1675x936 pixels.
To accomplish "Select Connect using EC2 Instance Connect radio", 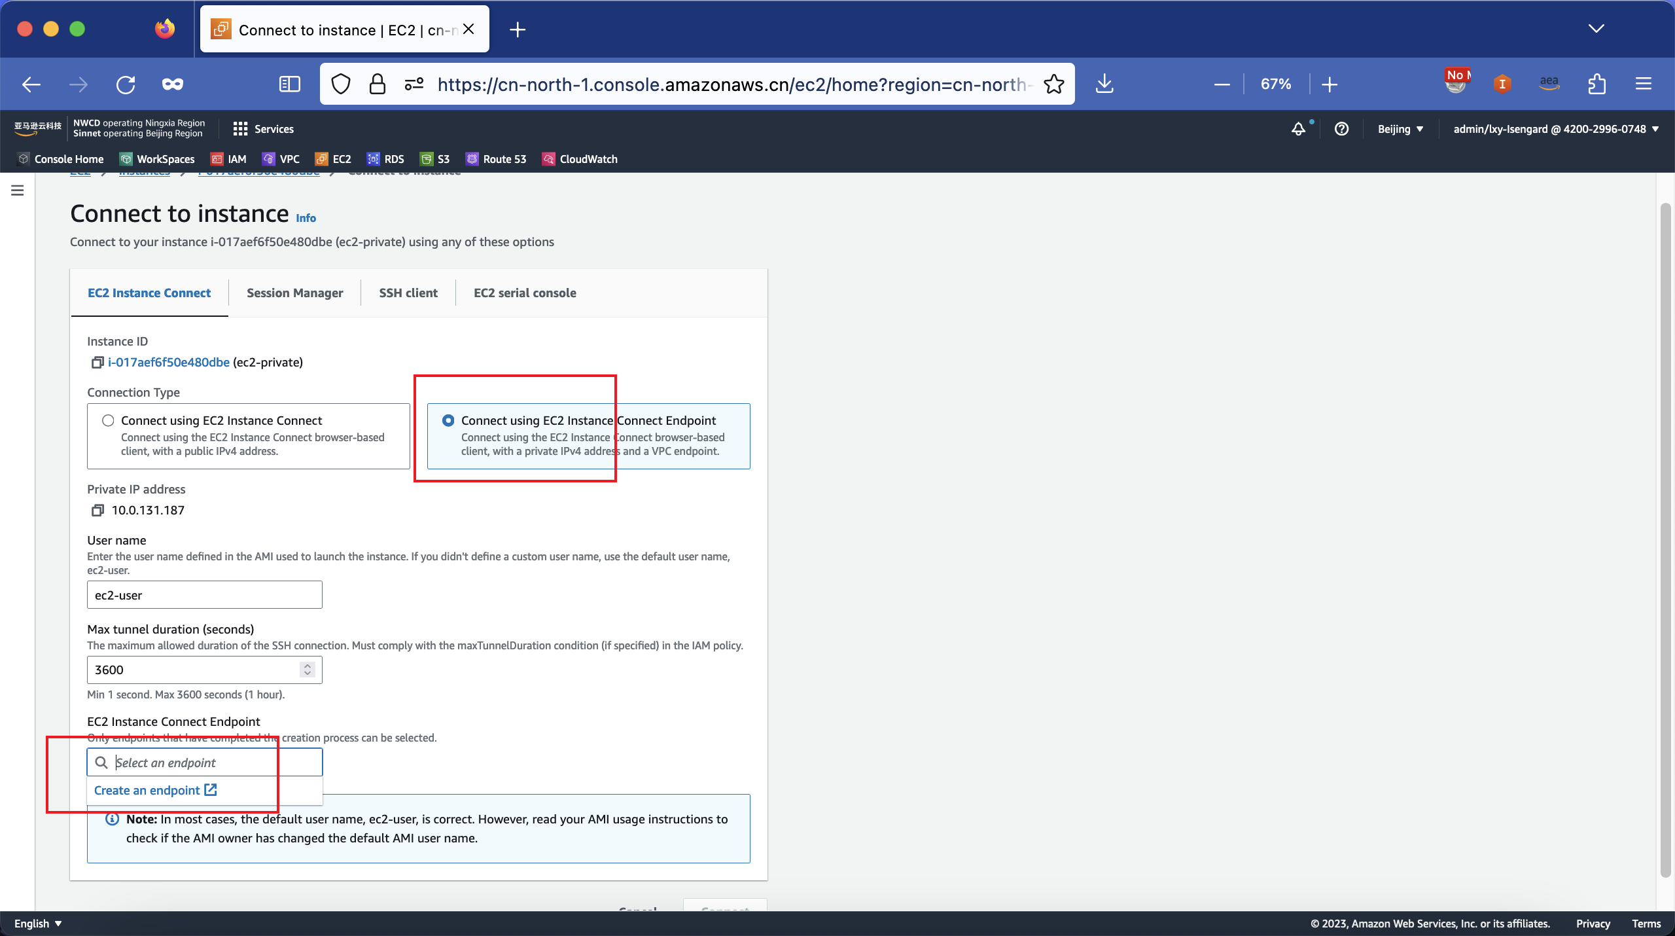I will point(108,421).
